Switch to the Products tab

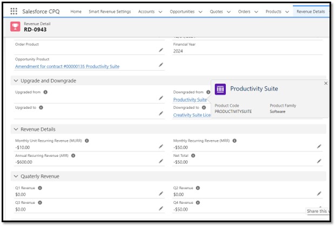click(x=273, y=11)
